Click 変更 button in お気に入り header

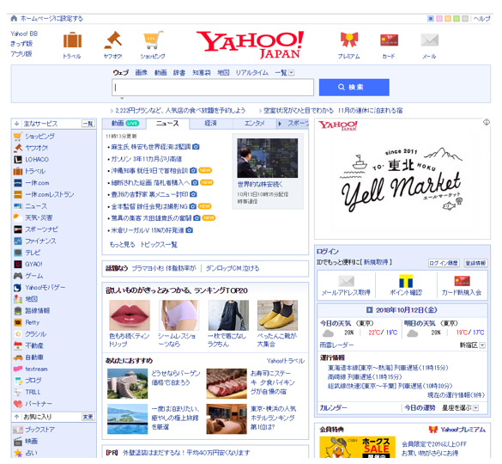88,417
